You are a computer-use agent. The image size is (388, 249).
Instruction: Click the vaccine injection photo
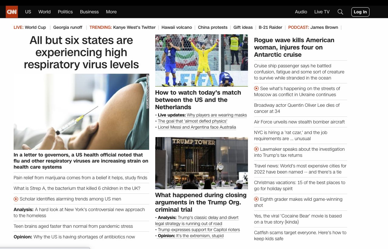81,112
